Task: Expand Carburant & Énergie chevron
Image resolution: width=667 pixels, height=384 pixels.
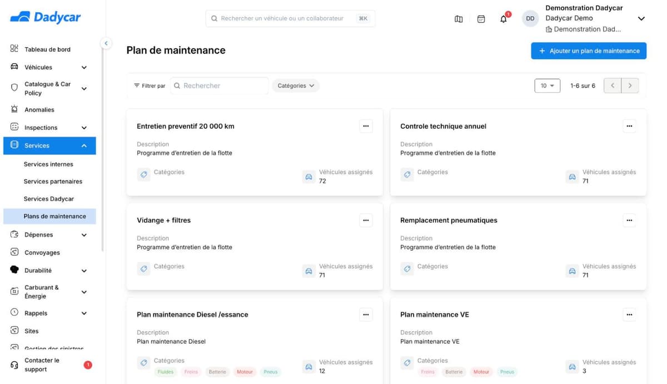Action: point(84,292)
